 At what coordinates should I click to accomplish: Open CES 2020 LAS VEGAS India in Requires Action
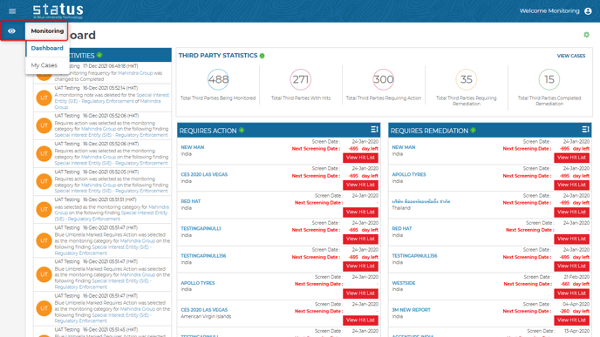204,174
